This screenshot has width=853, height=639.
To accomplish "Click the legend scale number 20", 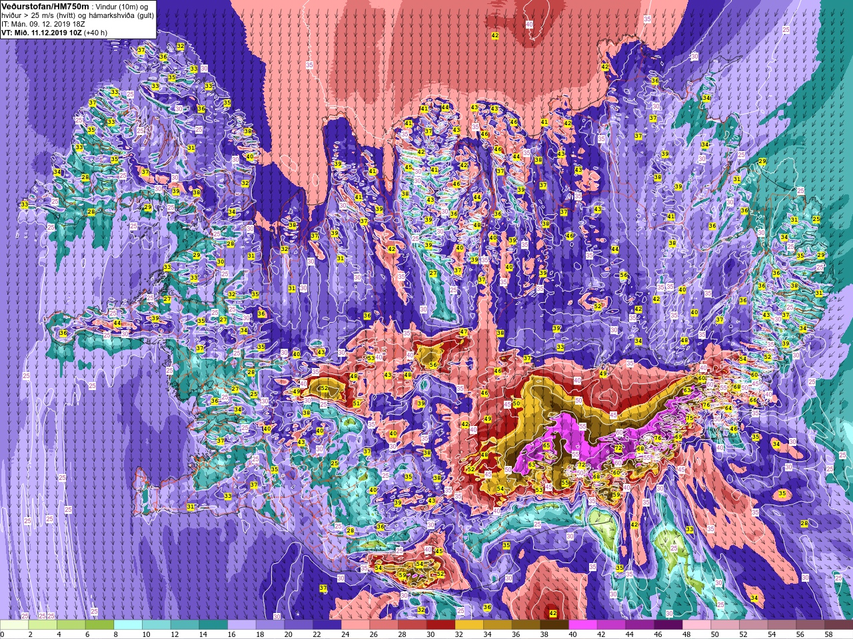I will [289, 634].
